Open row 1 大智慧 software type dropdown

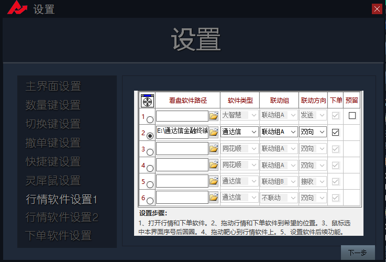(239, 115)
